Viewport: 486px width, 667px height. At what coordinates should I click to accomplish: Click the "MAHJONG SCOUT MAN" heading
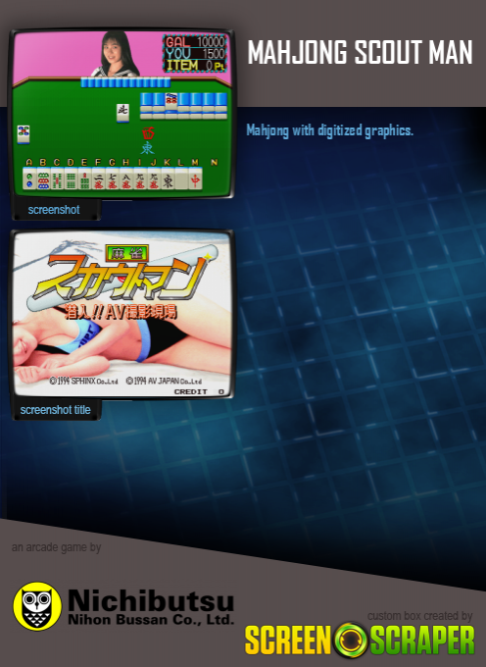[361, 52]
